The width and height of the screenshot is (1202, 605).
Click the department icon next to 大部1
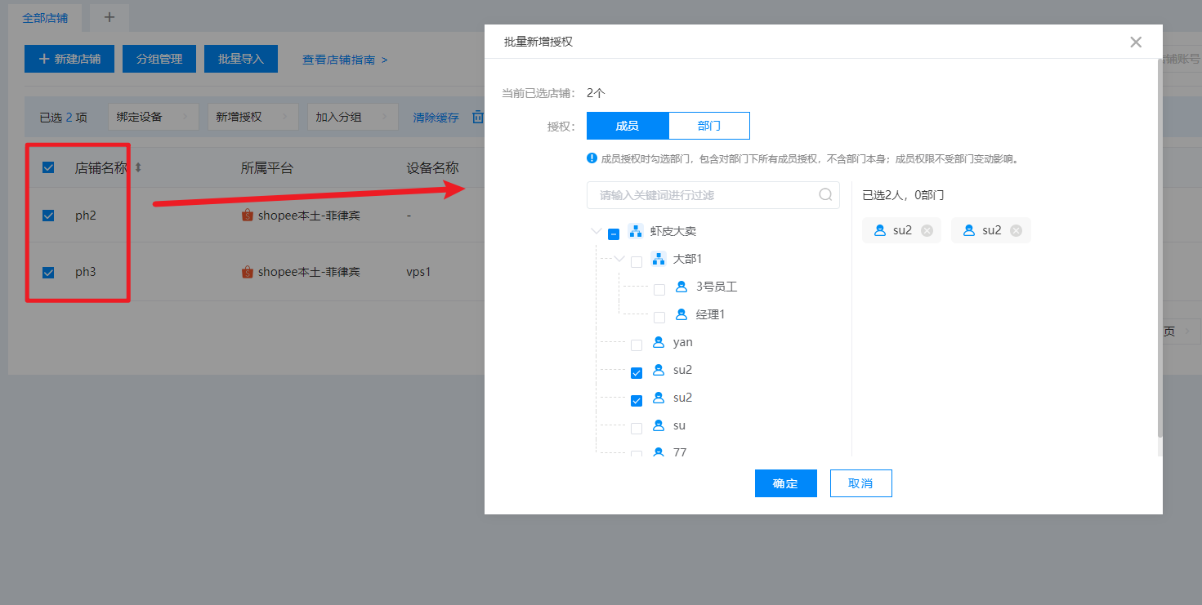(659, 259)
